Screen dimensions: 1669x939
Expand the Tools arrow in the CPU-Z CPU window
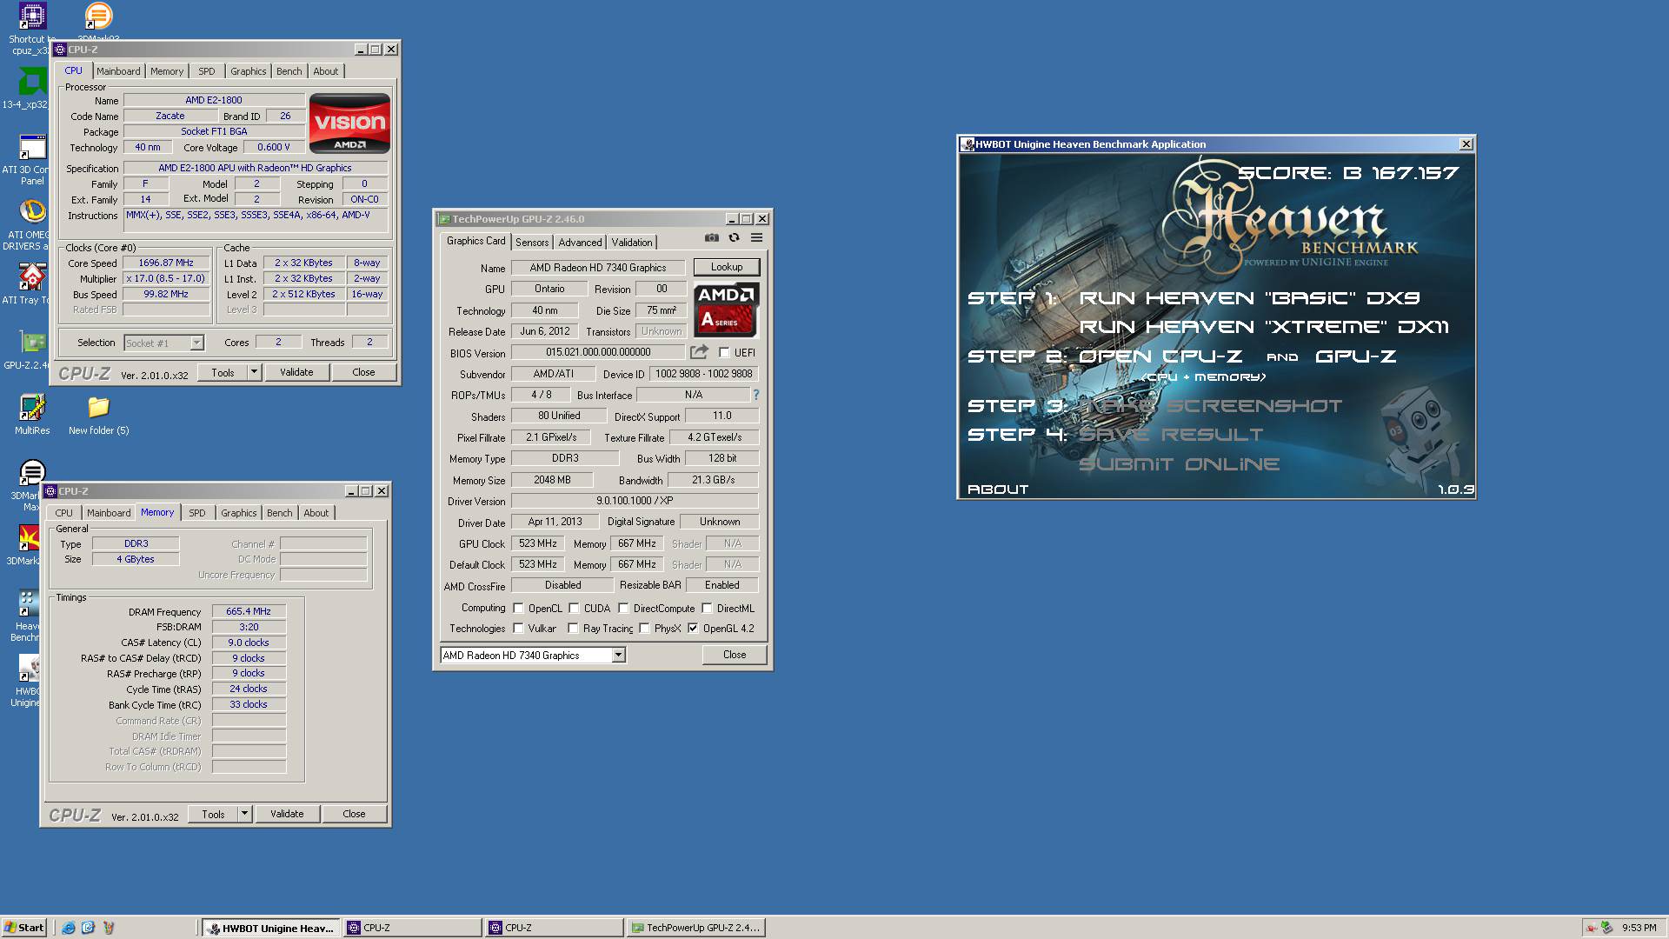click(x=254, y=372)
